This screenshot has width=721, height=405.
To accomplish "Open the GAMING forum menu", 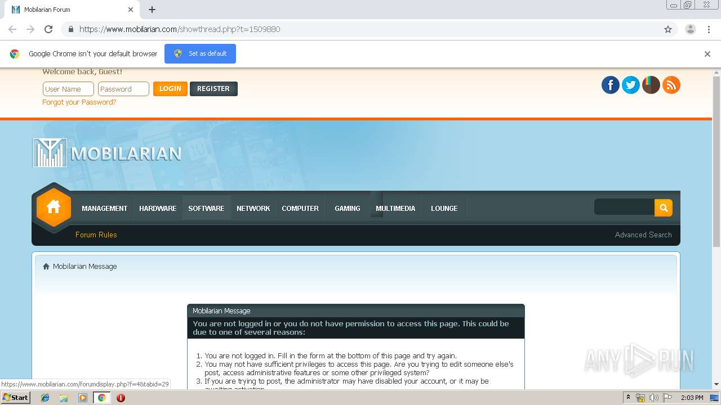I will [x=348, y=208].
